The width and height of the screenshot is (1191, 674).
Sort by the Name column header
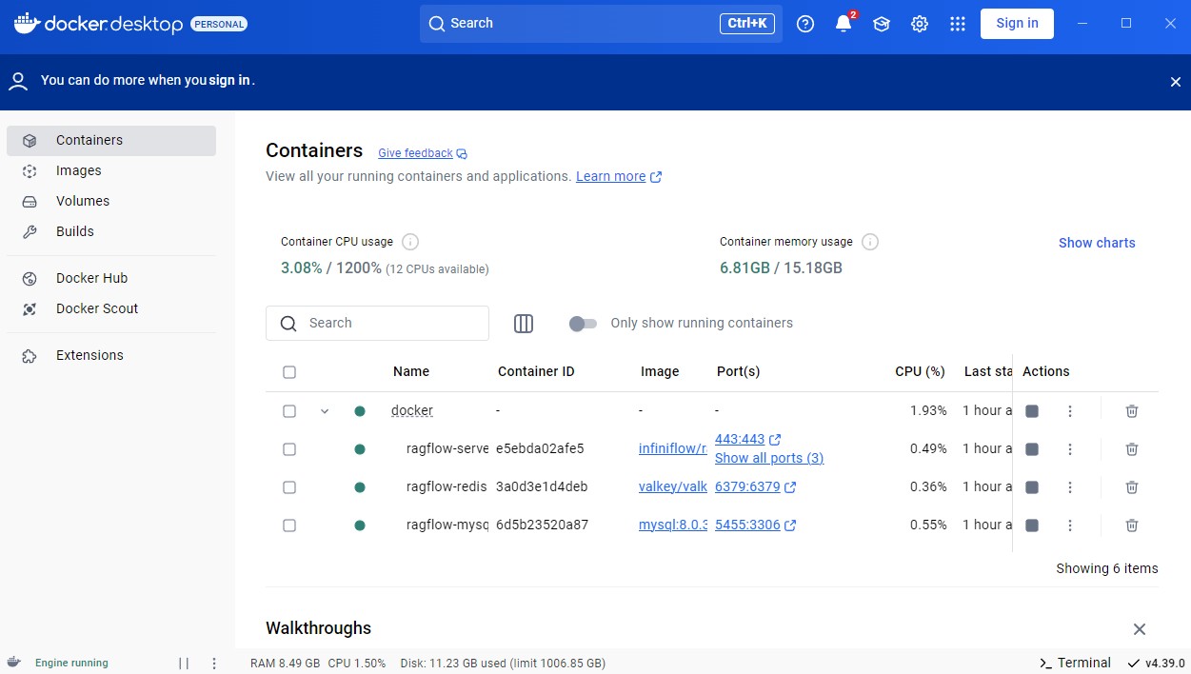411,371
